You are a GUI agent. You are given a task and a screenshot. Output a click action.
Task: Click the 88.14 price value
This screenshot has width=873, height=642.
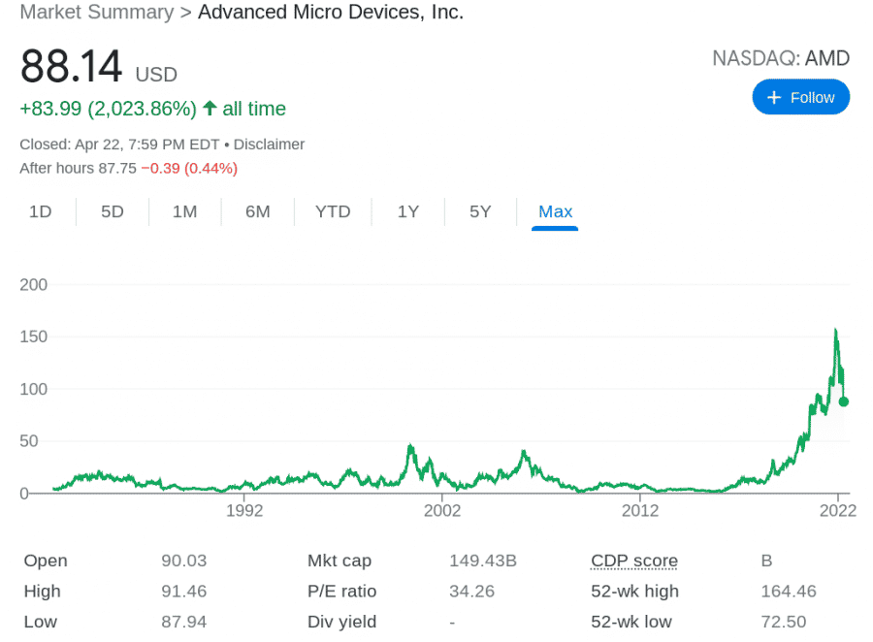71,66
